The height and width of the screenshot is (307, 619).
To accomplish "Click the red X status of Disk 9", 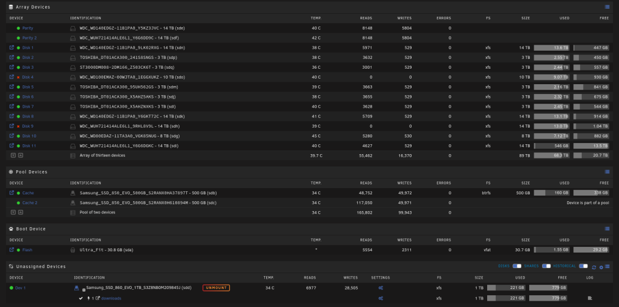I will [x=18, y=126].
